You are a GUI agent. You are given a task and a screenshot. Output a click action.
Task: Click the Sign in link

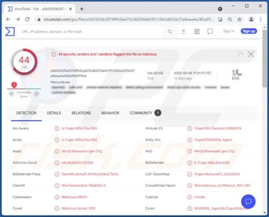click(x=229, y=31)
